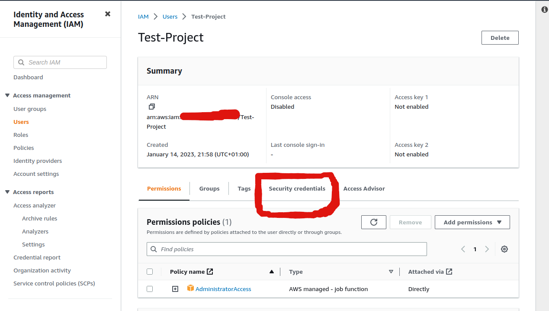Open User groups in the sidebar
Viewport: 549px width, 311px height.
pos(30,109)
